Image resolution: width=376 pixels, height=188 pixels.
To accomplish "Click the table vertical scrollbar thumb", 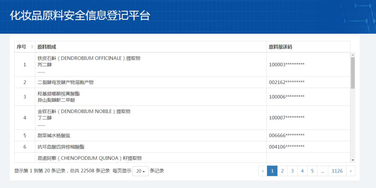I will point(353,73).
